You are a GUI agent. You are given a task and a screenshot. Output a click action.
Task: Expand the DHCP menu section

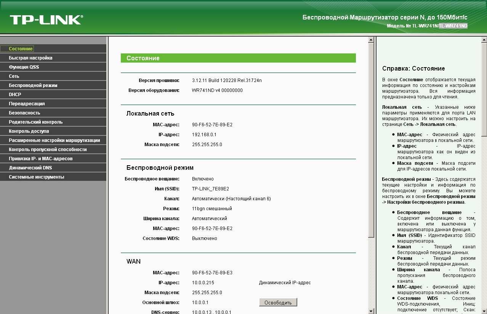click(x=15, y=95)
